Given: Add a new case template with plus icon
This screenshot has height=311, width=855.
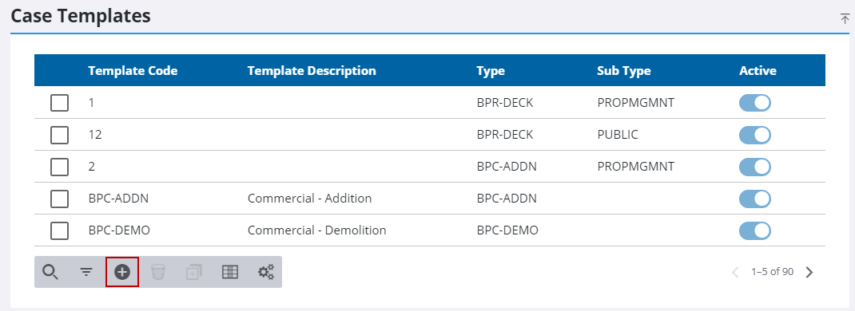Looking at the screenshot, I should (x=122, y=272).
